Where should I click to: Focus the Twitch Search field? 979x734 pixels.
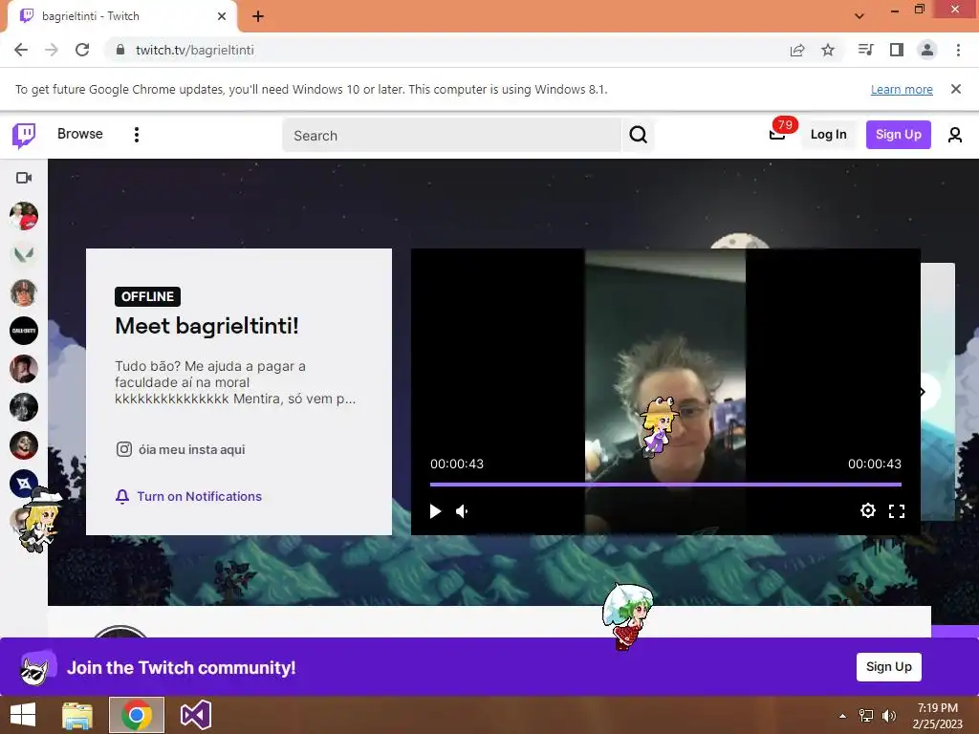(451, 135)
